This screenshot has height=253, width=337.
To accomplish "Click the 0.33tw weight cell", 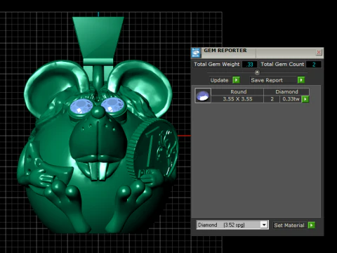I will pos(291,99).
